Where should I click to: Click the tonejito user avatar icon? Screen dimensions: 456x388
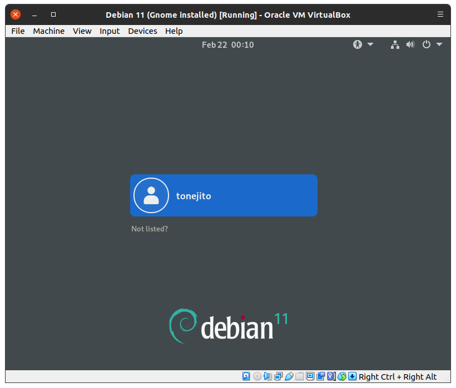click(x=151, y=195)
